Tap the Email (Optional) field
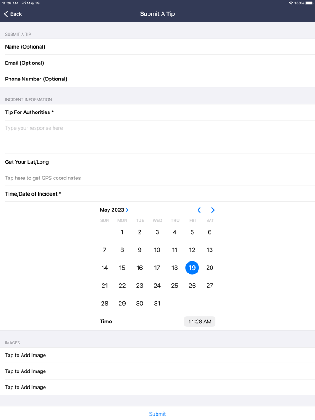315x420 pixels. [x=157, y=63]
